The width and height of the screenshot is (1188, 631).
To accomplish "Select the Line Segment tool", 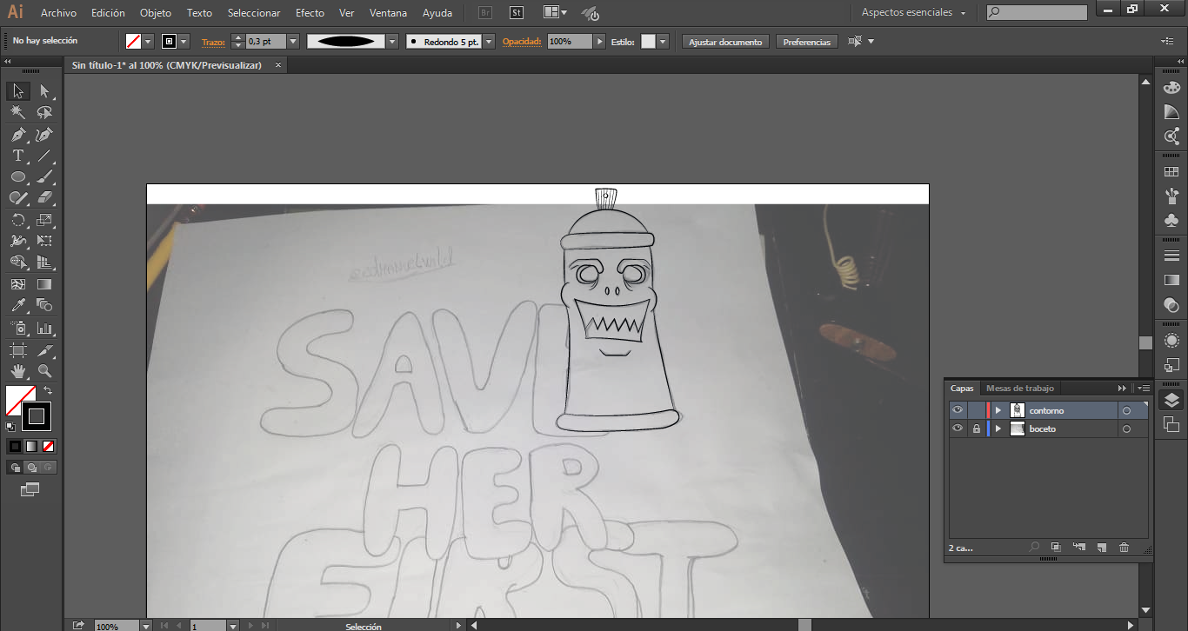I will point(44,156).
